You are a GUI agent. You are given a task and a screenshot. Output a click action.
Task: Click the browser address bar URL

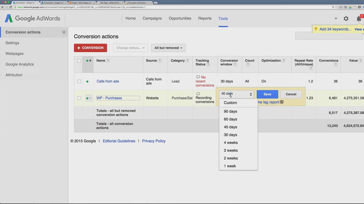81,7
